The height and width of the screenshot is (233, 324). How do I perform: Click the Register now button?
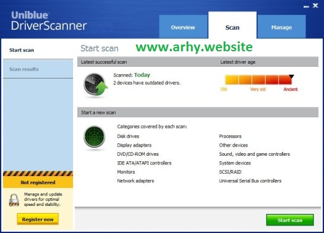coord(38,219)
